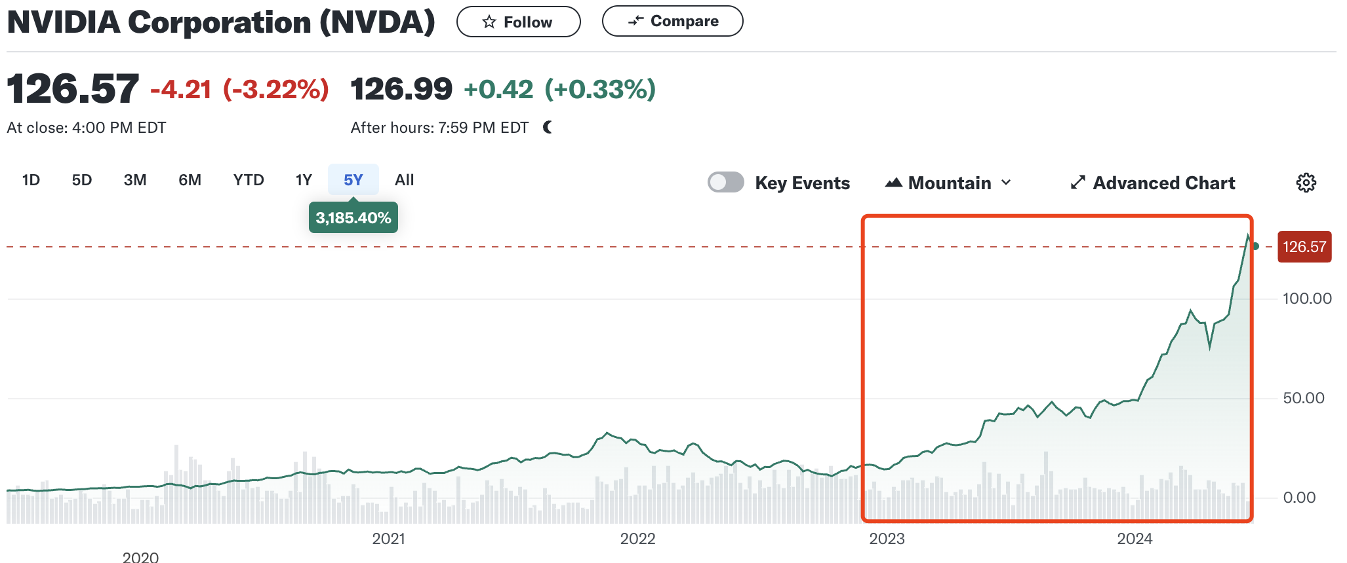Click the Mountain chart type icon

click(893, 183)
